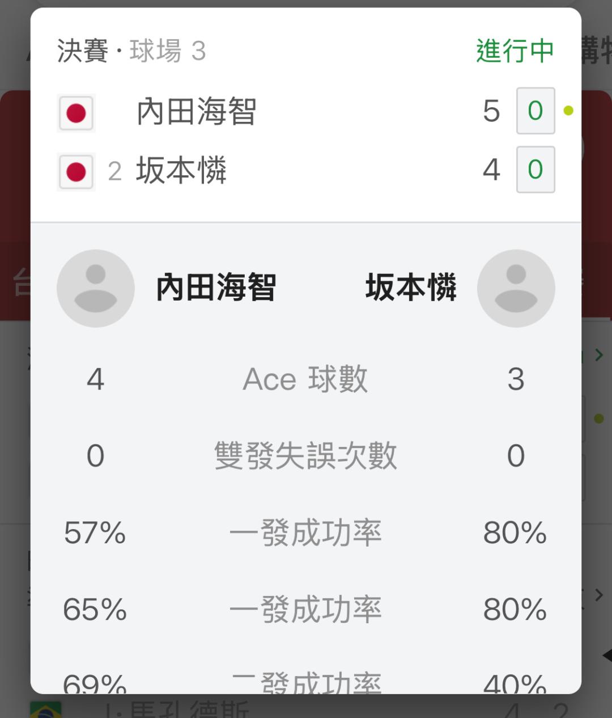Select the 決賽 · 球場 3 header
Screen dimensions: 612x718
coord(131,51)
